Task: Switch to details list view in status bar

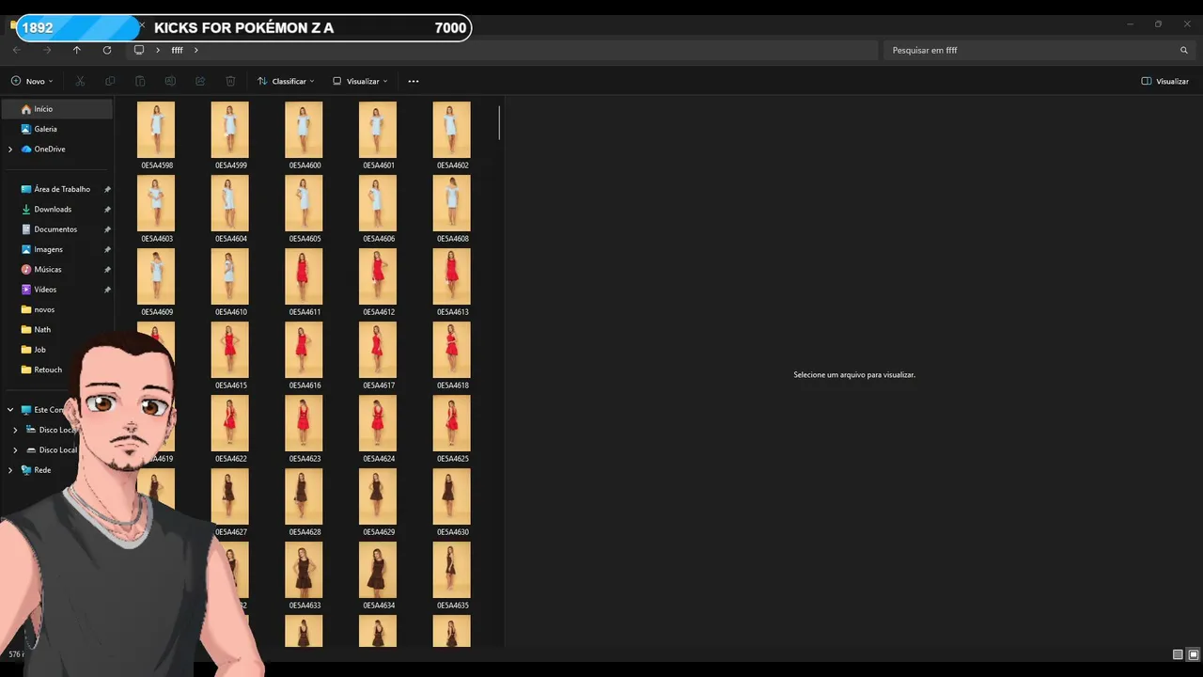Action: pyautogui.click(x=1178, y=654)
